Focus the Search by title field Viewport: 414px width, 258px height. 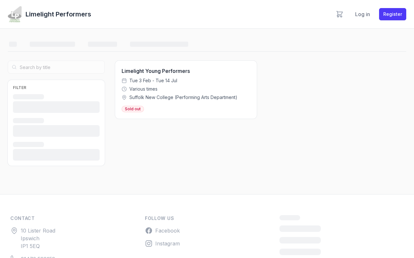56,67
